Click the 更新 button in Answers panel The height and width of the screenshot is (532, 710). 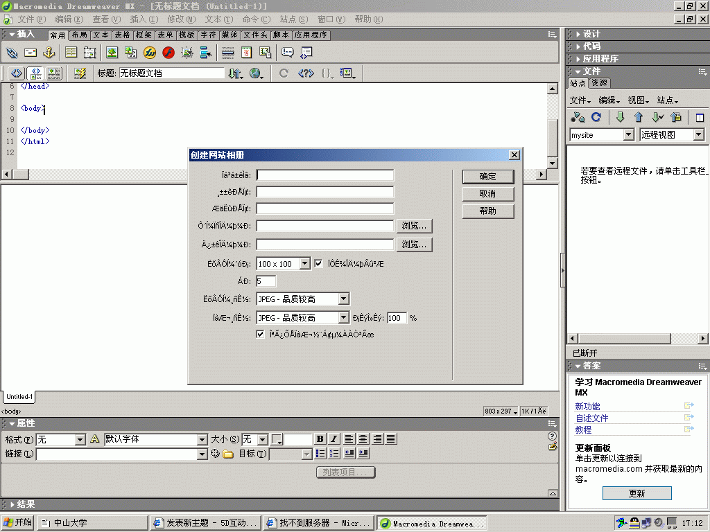click(x=637, y=493)
